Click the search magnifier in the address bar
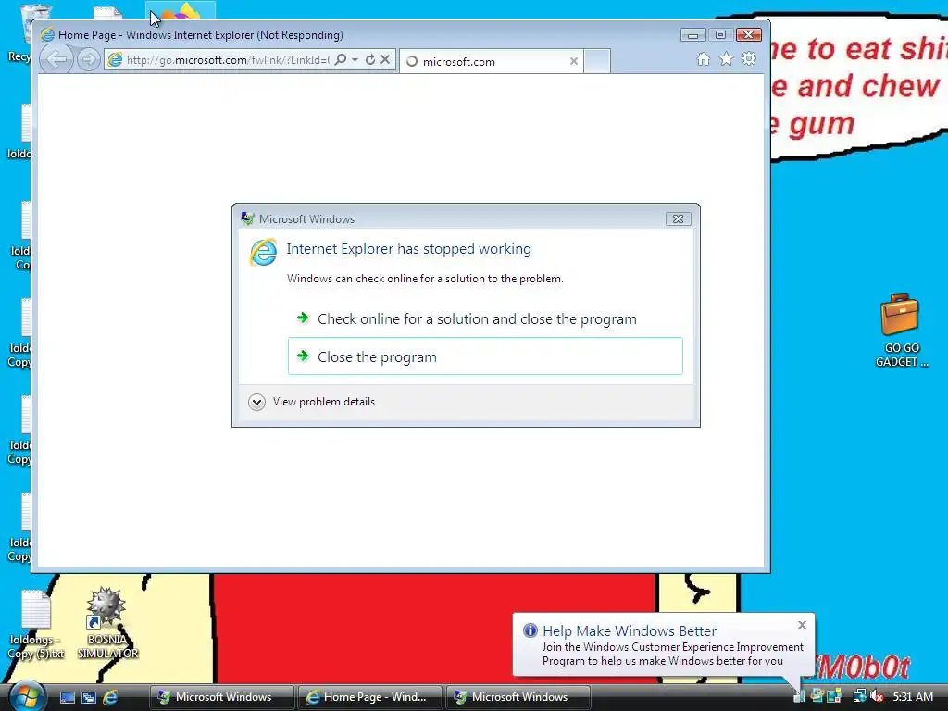This screenshot has height=711, width=948. [341, 59]
